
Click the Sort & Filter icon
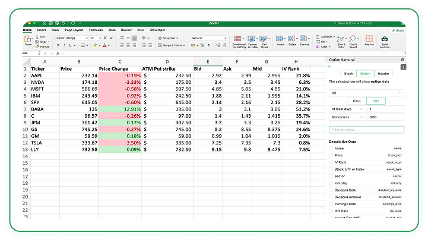point(341,39)
